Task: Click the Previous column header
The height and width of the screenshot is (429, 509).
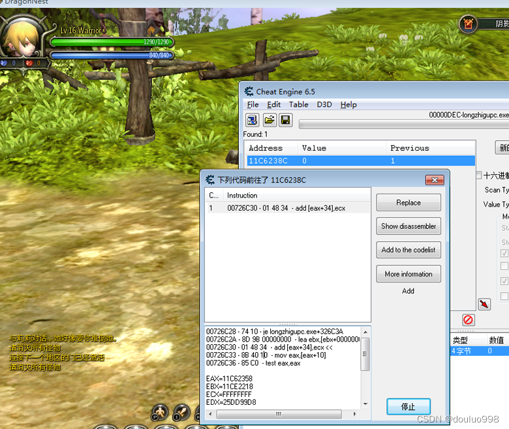Action: pos(431,148)
